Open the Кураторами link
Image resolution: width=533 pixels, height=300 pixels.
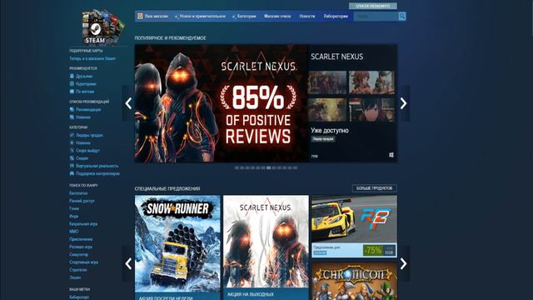point(86,83)
